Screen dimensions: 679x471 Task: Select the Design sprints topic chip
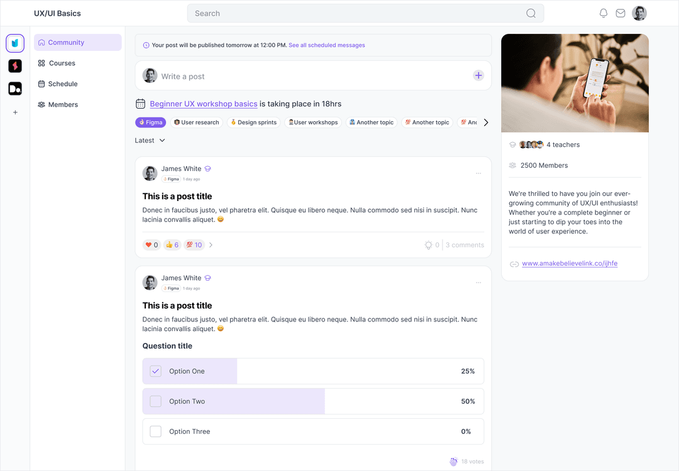(x=254, y=122)
